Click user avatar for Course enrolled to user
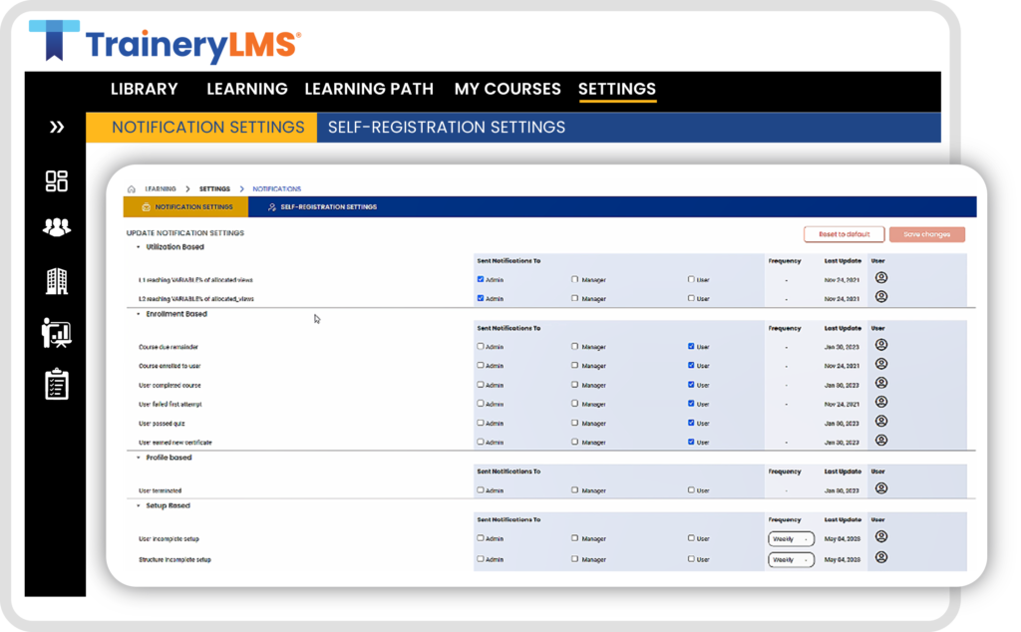Viewport: 1021px width, 632px height. (x=881, y=364)
